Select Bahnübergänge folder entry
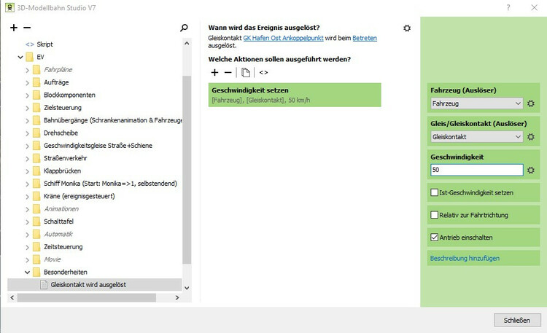547x333 pixels. click(x=112, y=120)
